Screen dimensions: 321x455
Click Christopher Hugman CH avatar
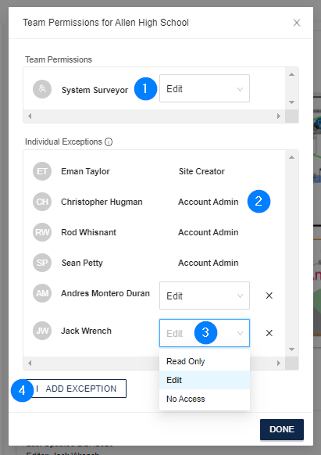[x=42, y=202]
